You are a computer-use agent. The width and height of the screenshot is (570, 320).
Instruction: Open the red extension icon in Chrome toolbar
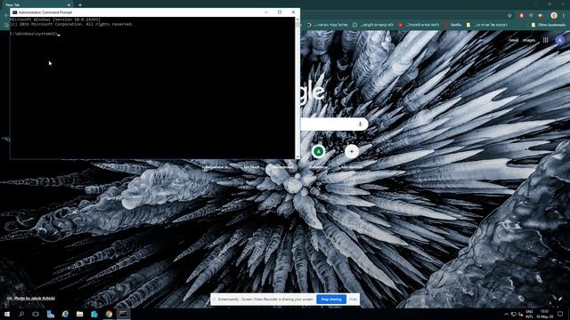pyautogui.click(x=521, y=16)
